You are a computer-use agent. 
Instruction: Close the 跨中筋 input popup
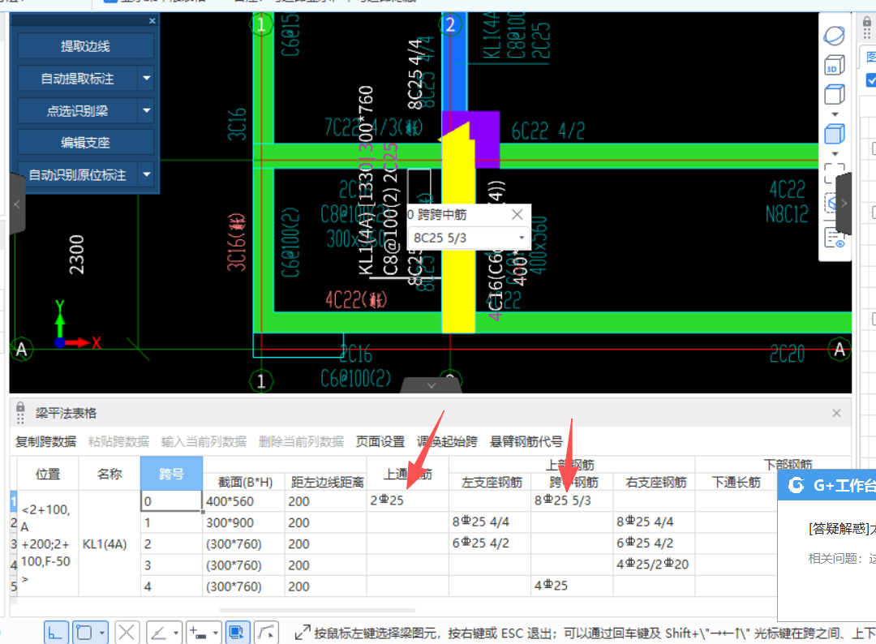(x=517, y=214)
